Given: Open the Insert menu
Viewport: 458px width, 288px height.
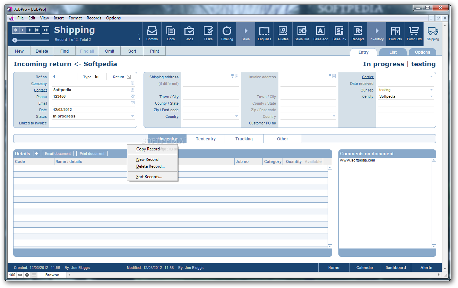Looking at the screenshot, I should (x=59, y=18).
